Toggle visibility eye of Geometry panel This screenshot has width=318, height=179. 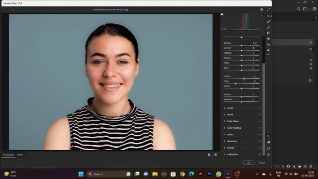click(259, 141)
